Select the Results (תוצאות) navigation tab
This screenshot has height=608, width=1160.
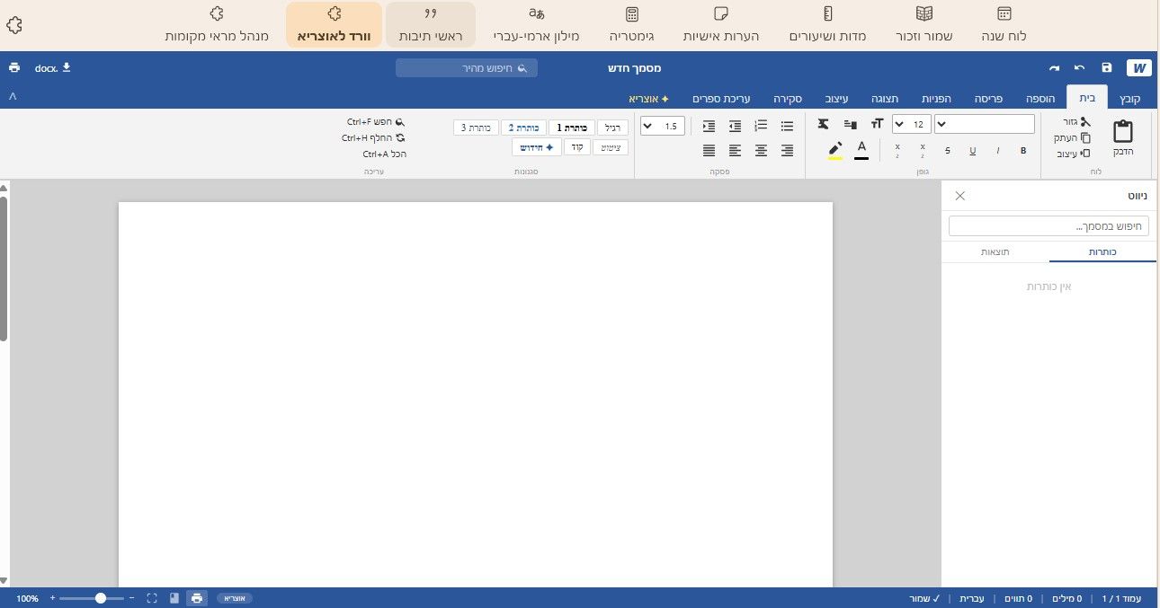[x=995, y=252]
